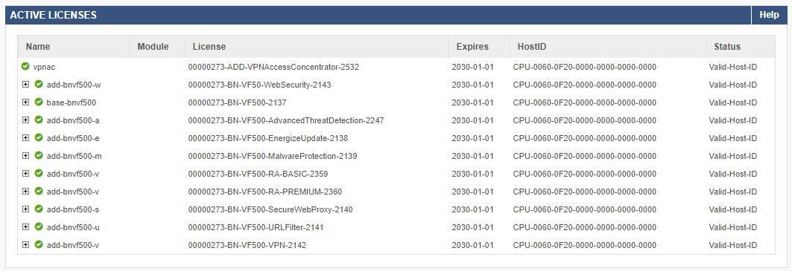Expand the add-bnvf500-w license row
792x271 pixels.
coord(26,85)
